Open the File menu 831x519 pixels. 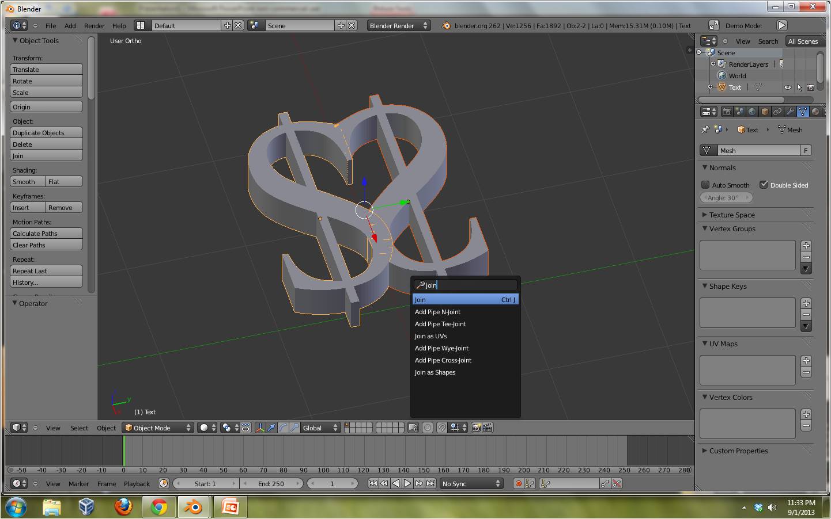(x=51, y=25)
